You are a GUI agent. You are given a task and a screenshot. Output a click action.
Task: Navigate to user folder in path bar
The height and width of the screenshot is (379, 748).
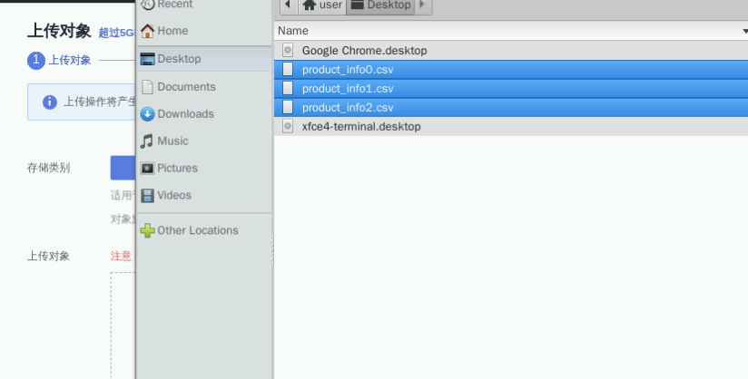click(322, 5)
